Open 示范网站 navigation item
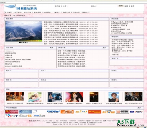Viewport: 147px width, 128px height. coord(47,12)
